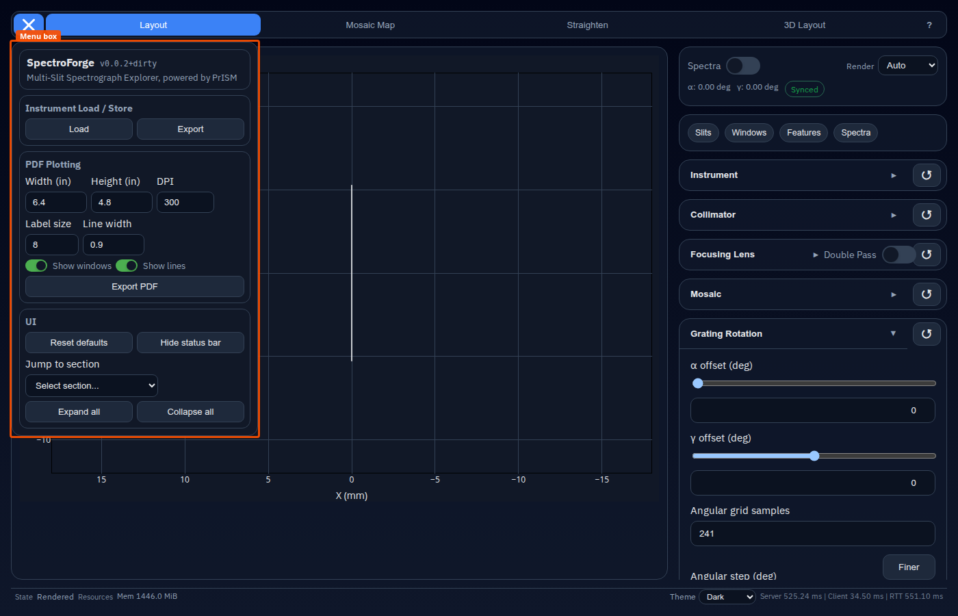Focus the Label size field
This screenshot has width=958, height=616.
(x=52, y=245)
